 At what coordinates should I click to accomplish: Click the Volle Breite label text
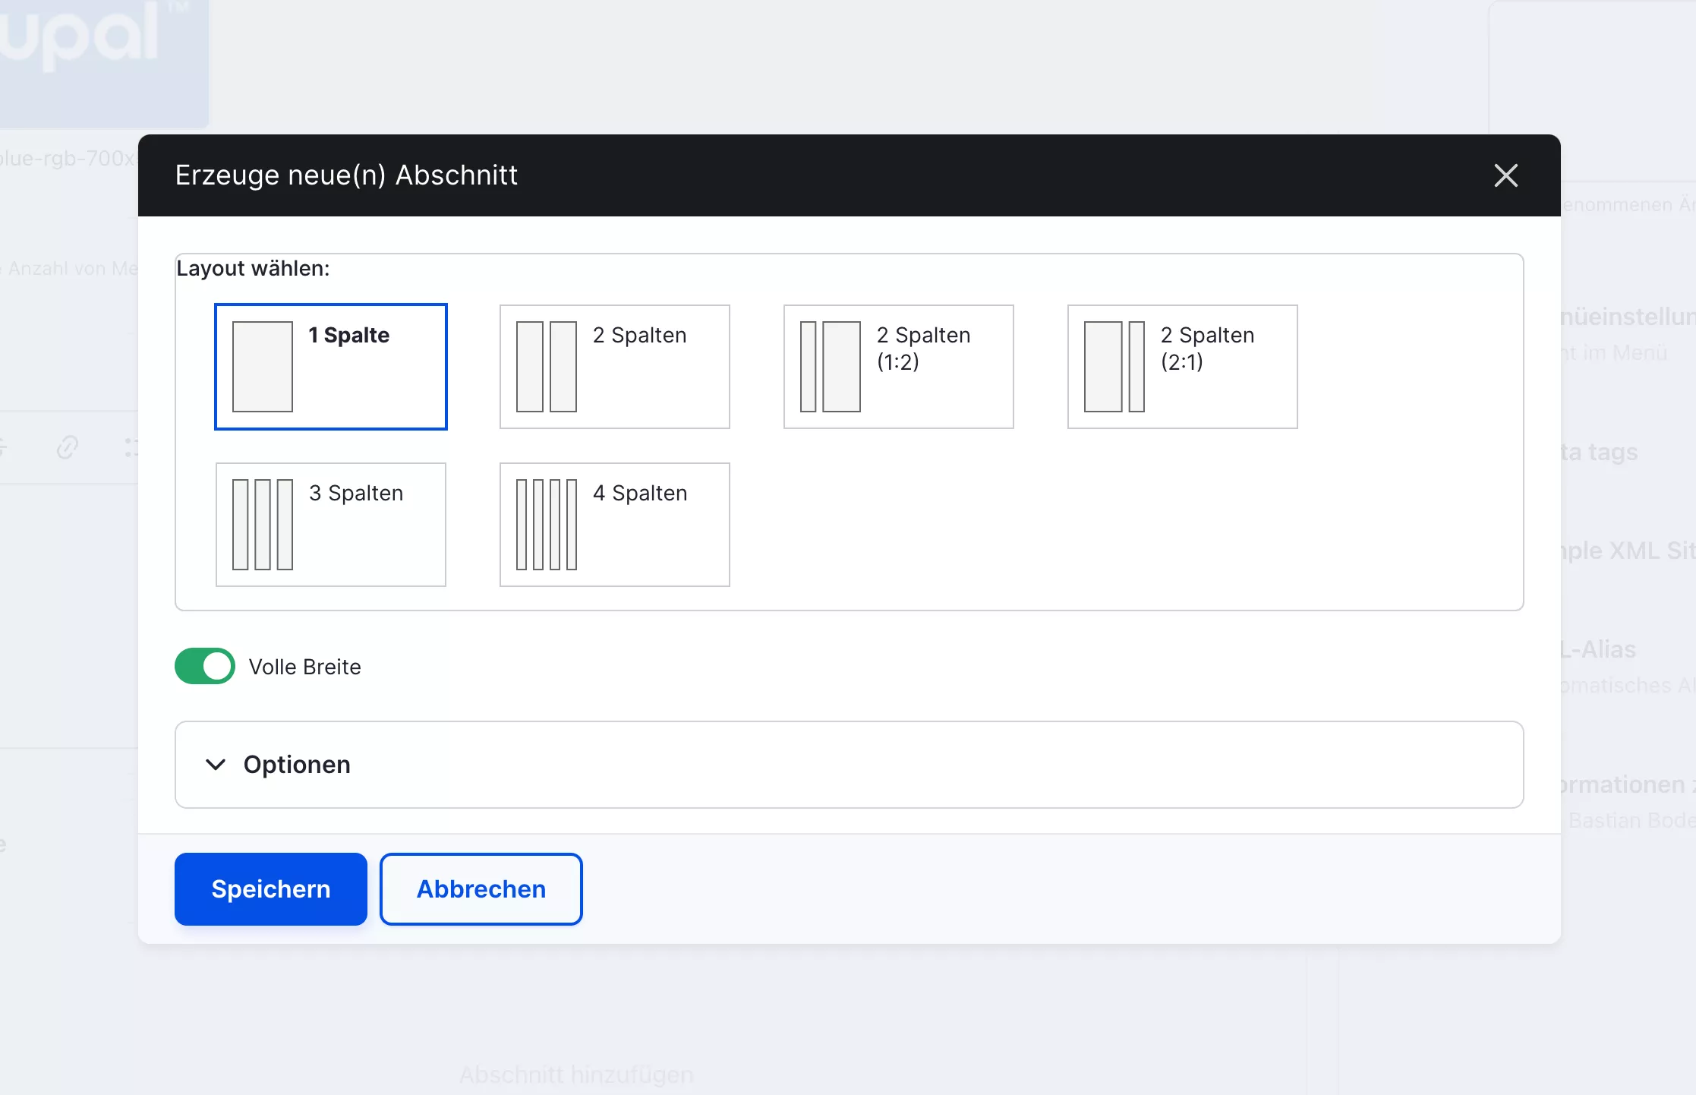[305, 667]
